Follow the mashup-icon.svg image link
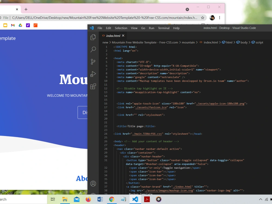 pyautogui.click(x=169, y=190)
